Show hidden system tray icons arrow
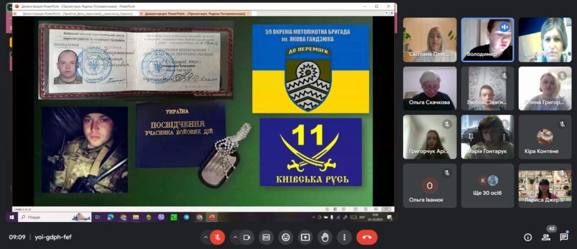 (313, 217)
